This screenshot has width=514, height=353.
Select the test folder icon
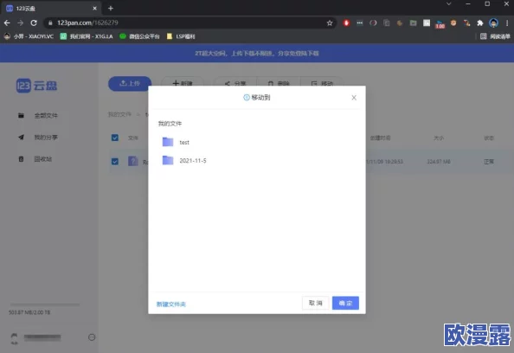(x=168, y=142)
